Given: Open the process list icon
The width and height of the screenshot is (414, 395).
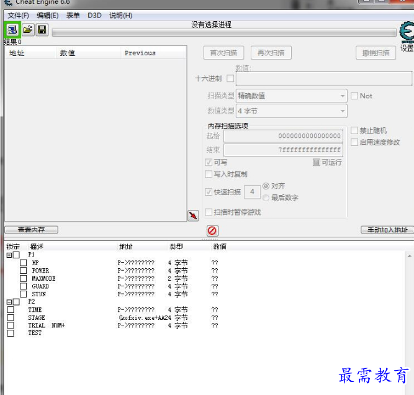Looking at the screenshot, I should tap(12, 30).
